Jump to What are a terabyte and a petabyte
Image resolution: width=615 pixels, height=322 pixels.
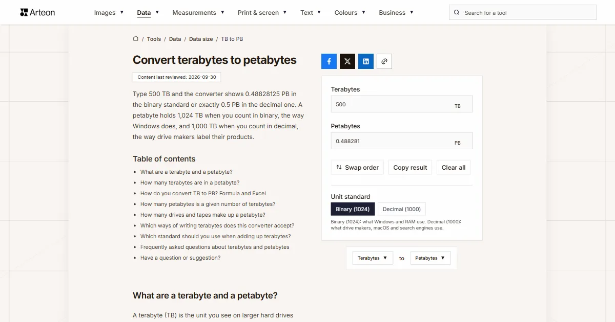click(x=187, y=172)
